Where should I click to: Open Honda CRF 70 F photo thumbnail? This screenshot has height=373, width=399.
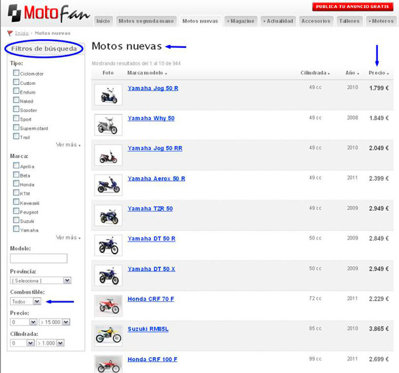(x=108, y=306)
